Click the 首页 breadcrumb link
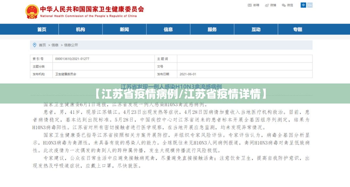Image resolution: width=350 pixels, height=187 pixels. pyautogui.click(x=42, y=45)
